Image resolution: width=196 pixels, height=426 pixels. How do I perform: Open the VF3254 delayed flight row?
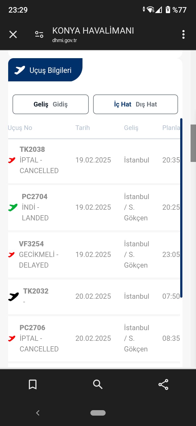click(x=94, y=255)
